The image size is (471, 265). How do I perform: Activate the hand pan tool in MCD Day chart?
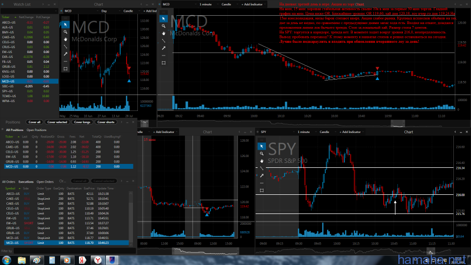pos(65,39)
